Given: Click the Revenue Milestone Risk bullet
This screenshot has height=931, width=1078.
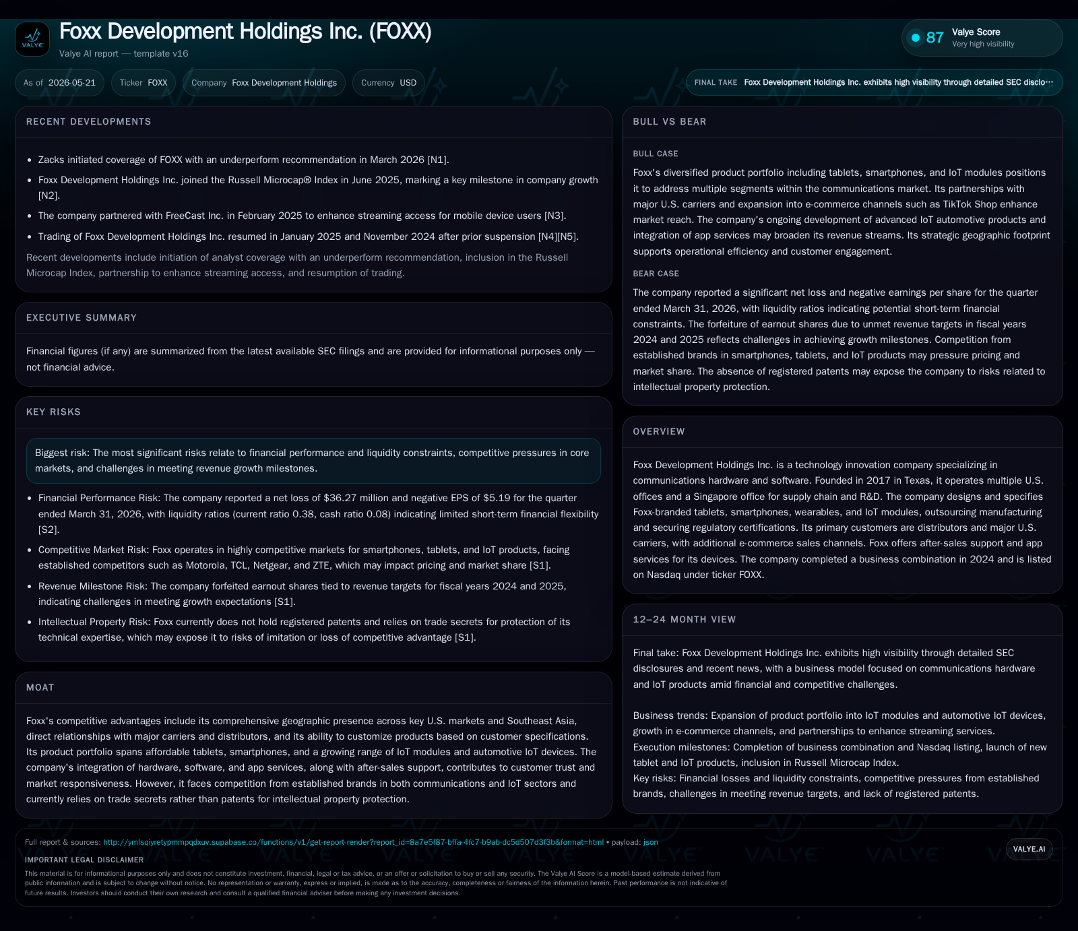Looking at the screenshot, I should tap(303, 594).
